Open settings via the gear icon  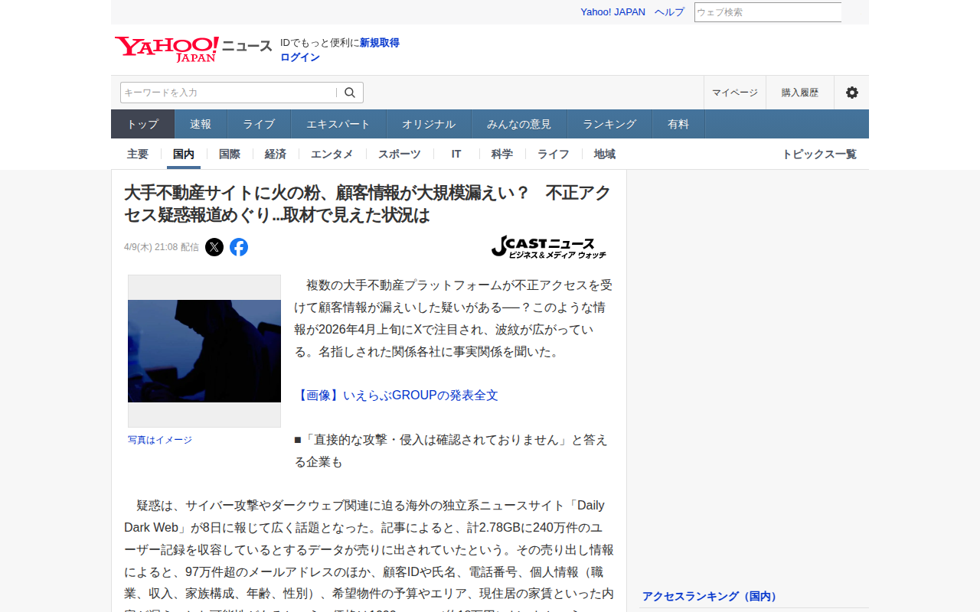[851, 93]
